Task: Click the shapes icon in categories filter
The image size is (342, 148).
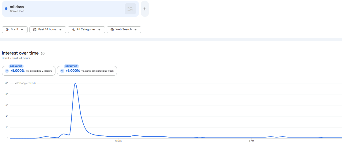Action: tap(73, 30)
